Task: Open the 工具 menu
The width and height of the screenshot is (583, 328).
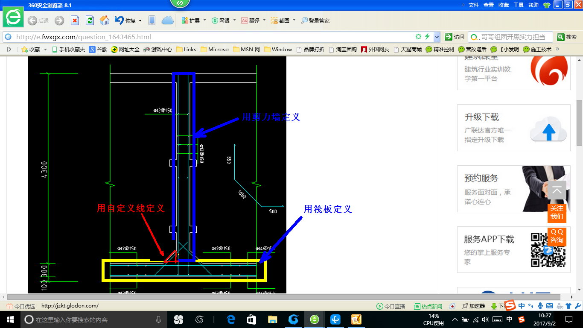Action: pos(519,5)
